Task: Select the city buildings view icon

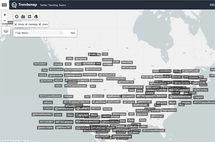Action: pyautogui.click(x=23, y=17)
